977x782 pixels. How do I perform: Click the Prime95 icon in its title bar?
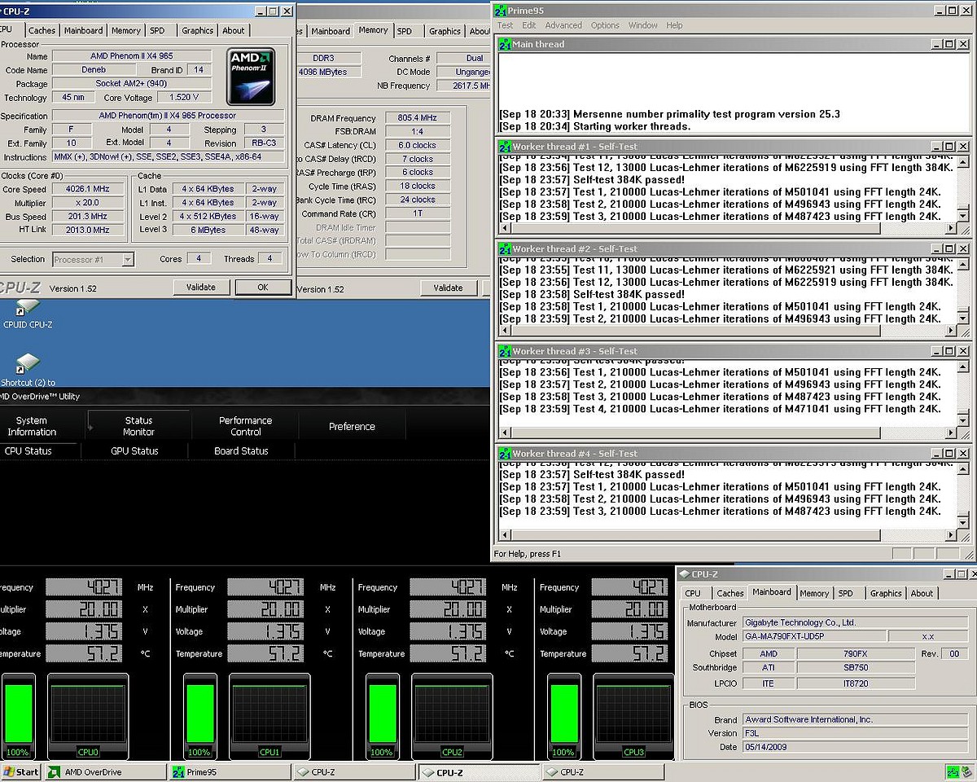pos(502,11)
